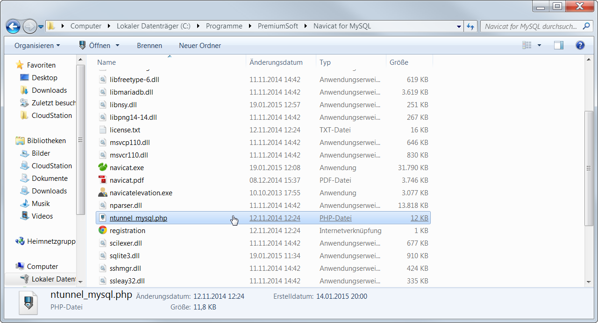Select Zuletzt besucht in Favoriten
Screen dimensions: 598x323
[x=53, y=103]
